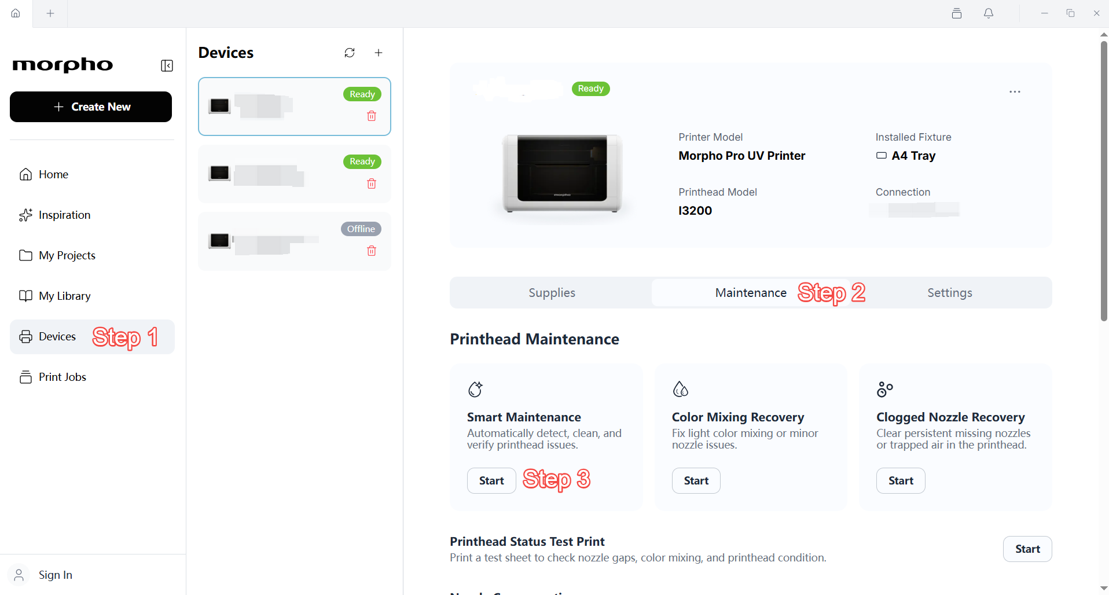The width and height of the screenshot is (1109, 595).
Task: Open the Home page
Action: (x=92, y=174)
